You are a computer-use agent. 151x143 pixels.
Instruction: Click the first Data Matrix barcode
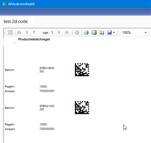[82, 70]
